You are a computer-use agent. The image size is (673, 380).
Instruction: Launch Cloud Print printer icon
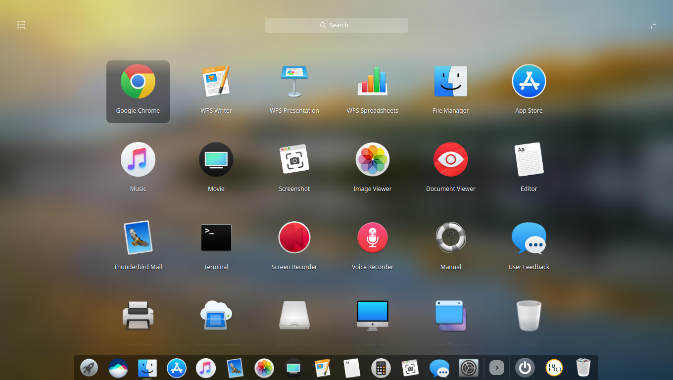coord(138,316)
